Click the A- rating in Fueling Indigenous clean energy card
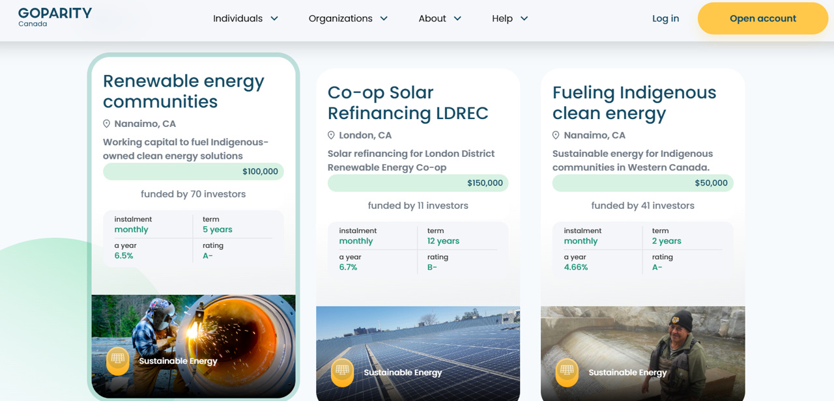Viewport: 834px width, 401px height. [x=657, y=268]
